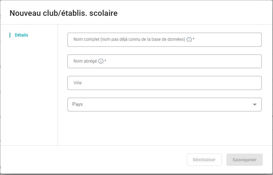Viewport: 273px width, 175px height.
Task: Click the teal marker beside Détails
Action: pos(10,35)
